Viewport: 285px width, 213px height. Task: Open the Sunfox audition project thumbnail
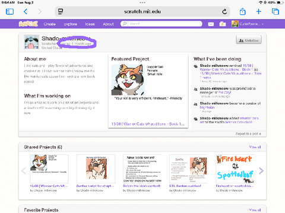189,169
